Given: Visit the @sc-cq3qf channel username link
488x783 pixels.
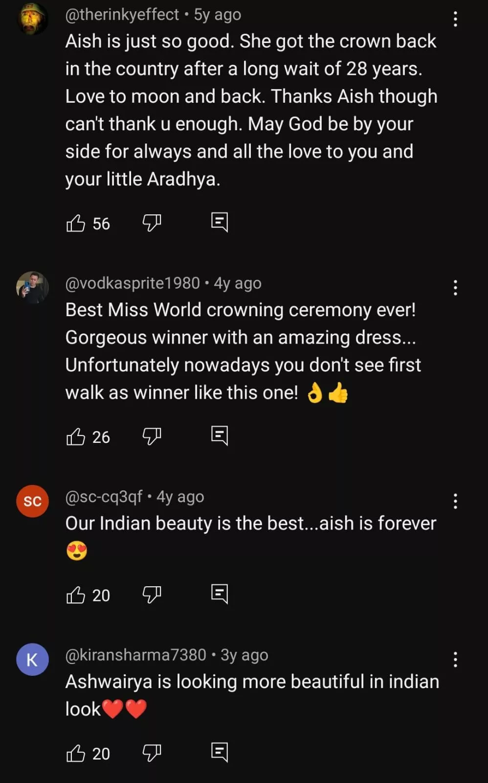Looking at the screenshot, I should pyautogui.click(x=104, y=497).
